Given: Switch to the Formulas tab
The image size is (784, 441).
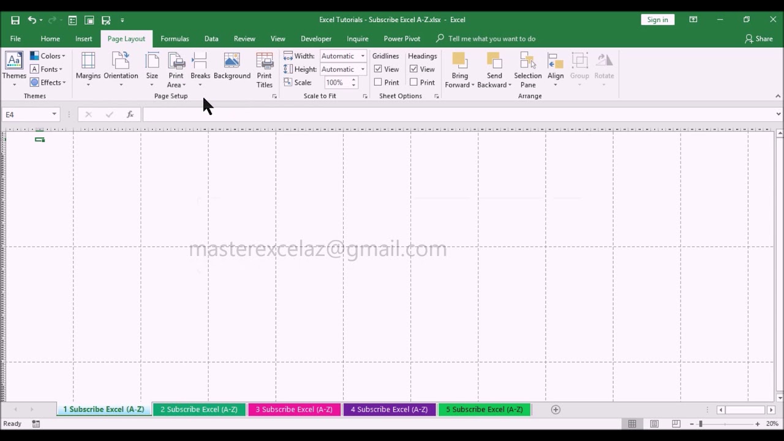Looking at the screenshot, I should click(175, 39).
